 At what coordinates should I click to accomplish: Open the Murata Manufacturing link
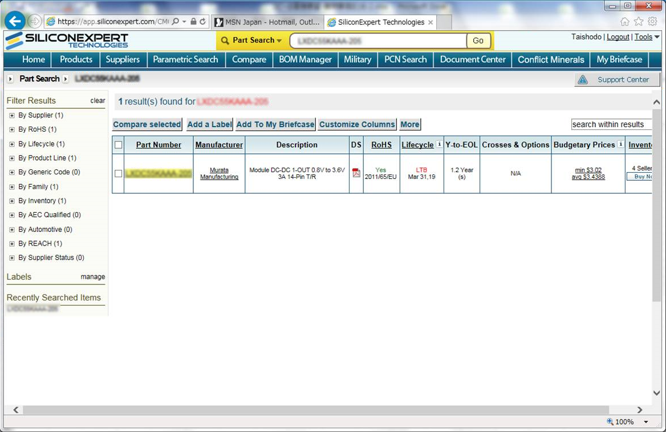(219, 173)
